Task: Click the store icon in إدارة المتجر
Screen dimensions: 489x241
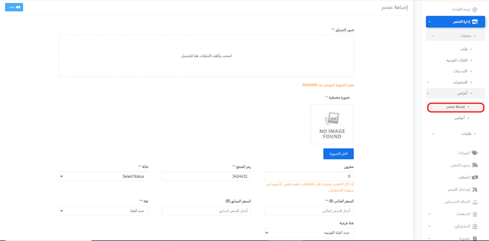Action: (x=475, y=22)
